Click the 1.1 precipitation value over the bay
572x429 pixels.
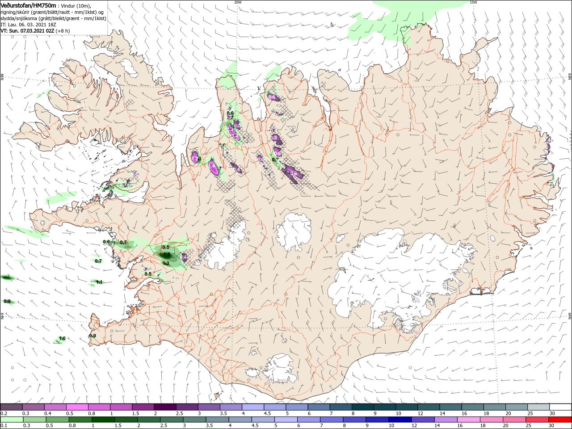99,282
